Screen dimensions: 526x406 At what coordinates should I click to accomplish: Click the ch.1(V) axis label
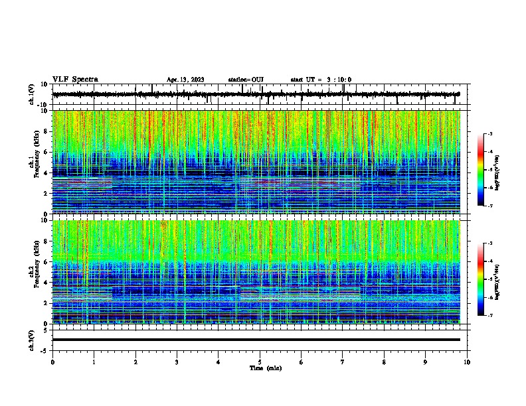tap(32, 94)
